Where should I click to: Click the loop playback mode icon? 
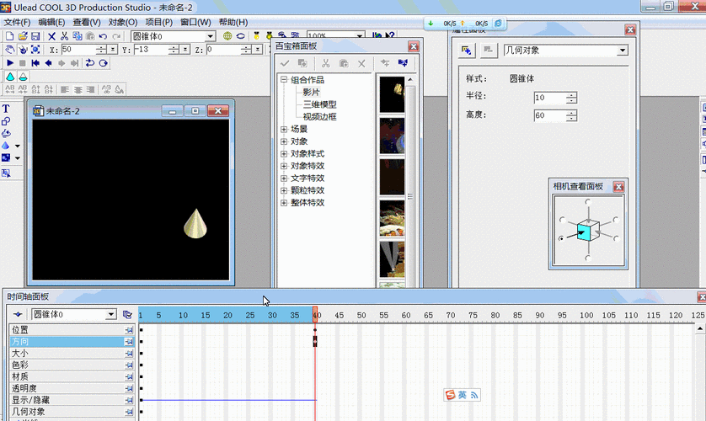(90, 63)
